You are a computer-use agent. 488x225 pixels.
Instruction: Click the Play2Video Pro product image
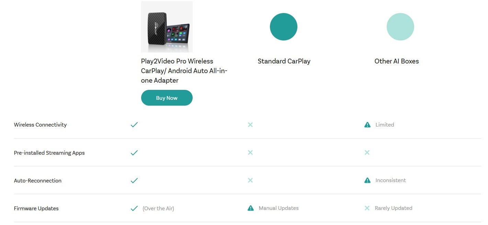pyautogui.click(x=167, y=27)
